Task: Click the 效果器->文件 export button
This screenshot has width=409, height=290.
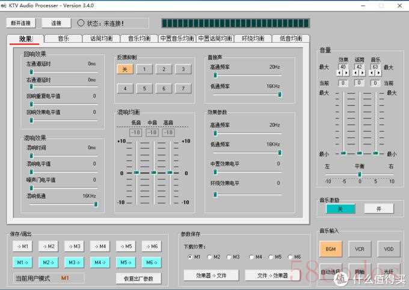Action: 211,275
